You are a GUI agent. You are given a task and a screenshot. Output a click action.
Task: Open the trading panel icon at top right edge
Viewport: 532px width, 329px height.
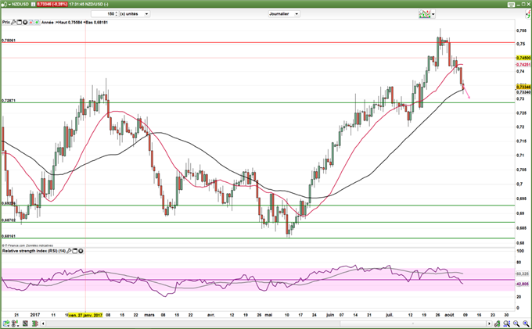tap(528, 14)
